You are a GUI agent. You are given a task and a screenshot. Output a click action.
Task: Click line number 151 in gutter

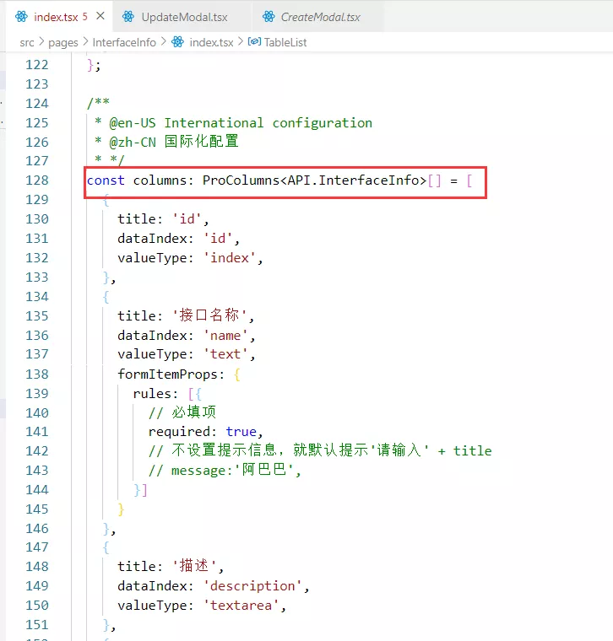37,625
